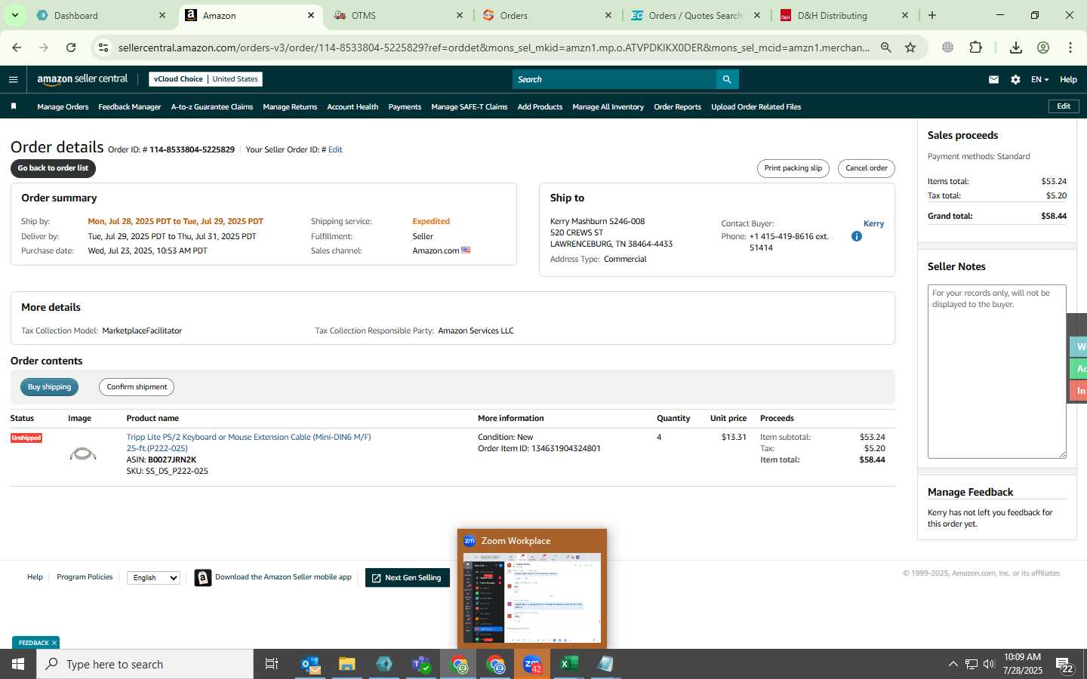Click the Next Gen Selling button

pyautogui.click(x=408, y=578)
